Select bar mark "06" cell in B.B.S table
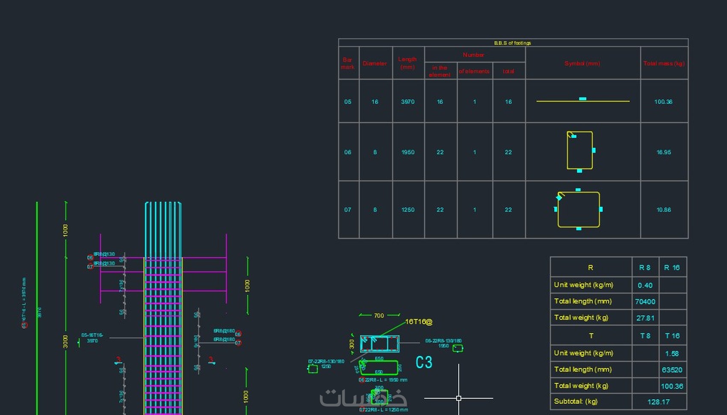Screen dimensions: 727x415 point(348,152)
